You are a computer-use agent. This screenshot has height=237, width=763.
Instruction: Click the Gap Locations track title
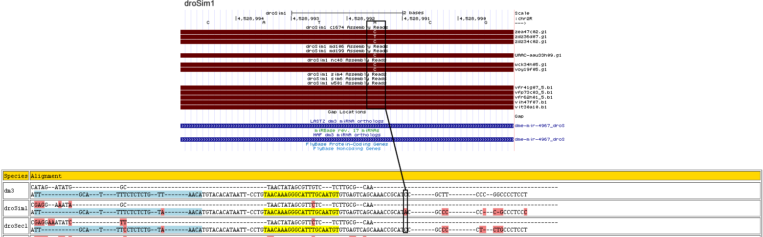tap(347, 112)
